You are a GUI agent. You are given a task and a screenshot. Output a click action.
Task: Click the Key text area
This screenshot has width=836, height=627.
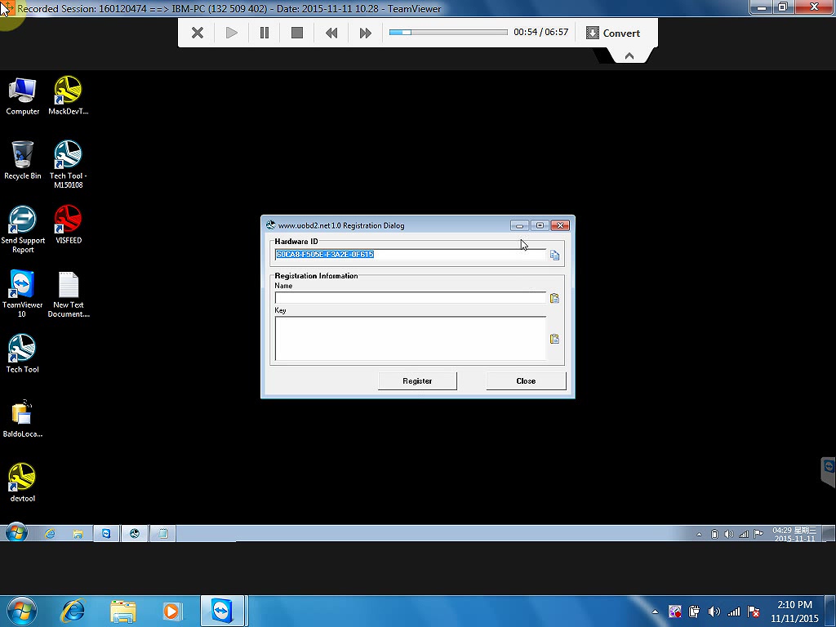tap(411, 339)
